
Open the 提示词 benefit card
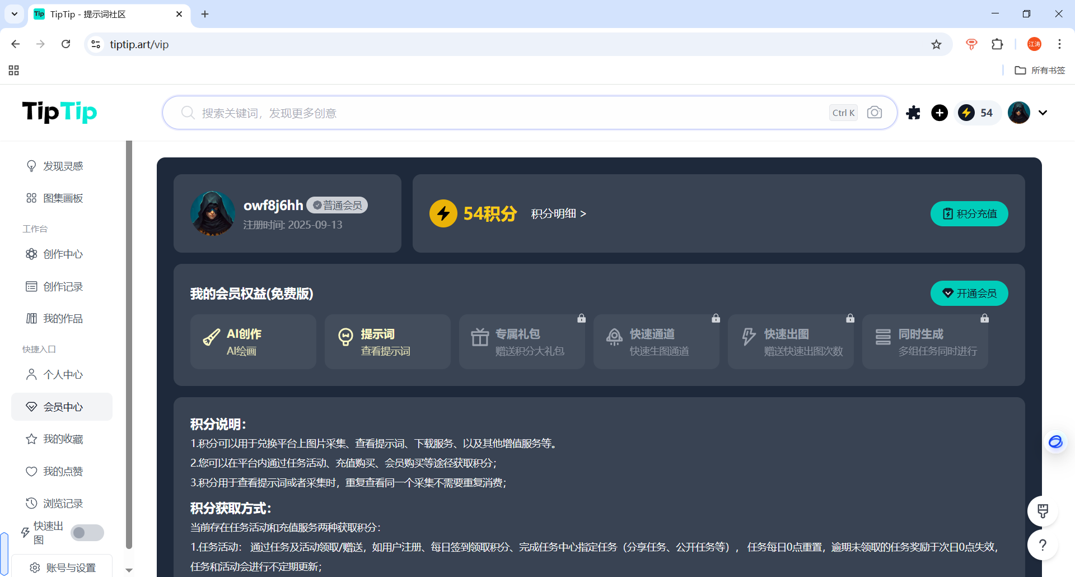(x=387, y=342)
